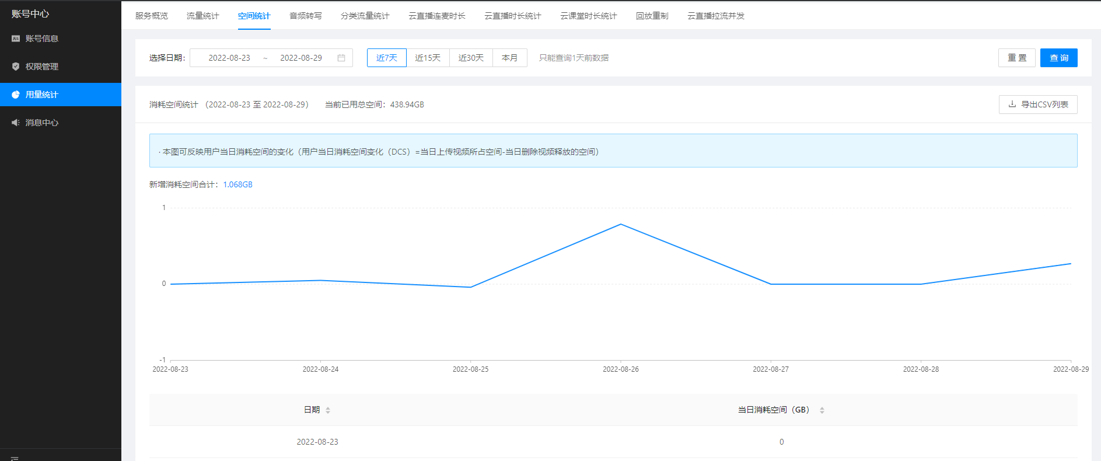Select 用量统计 in the sidebar

(x=61, y=95)
